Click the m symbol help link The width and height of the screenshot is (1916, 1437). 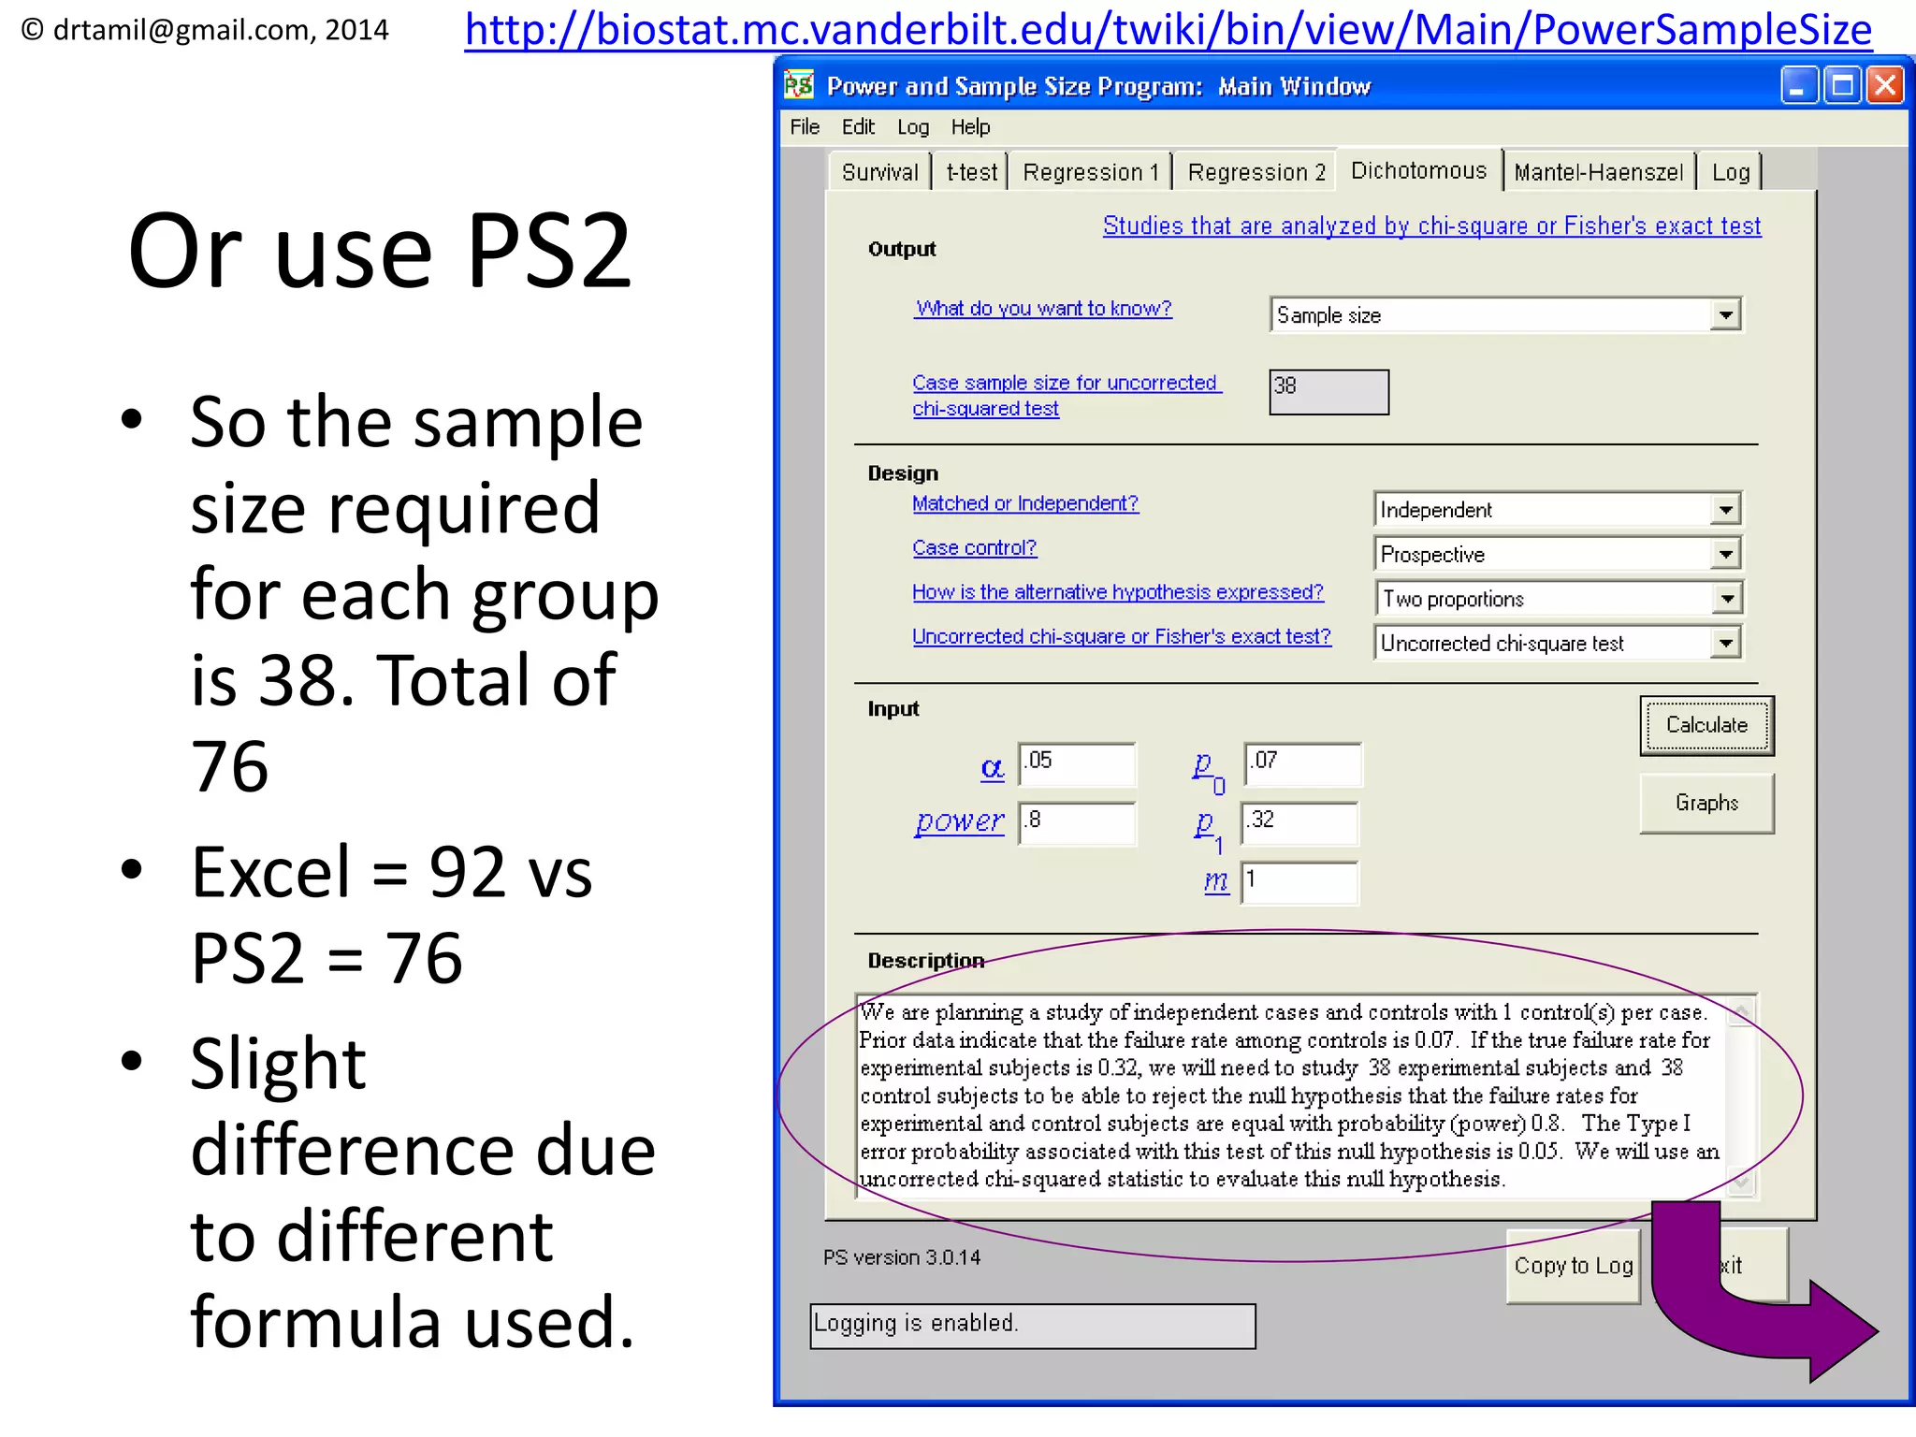tap(1216, 881)
